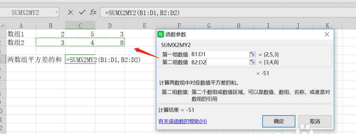Viewport: 356px width, 134px height.
Task: Select column J header
Action: point(298,26)
